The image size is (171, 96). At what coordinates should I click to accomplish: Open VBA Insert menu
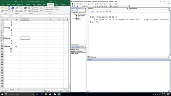(x=85, y=4)
